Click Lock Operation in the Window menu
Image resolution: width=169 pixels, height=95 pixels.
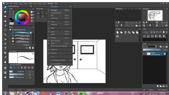click(60, 64)
